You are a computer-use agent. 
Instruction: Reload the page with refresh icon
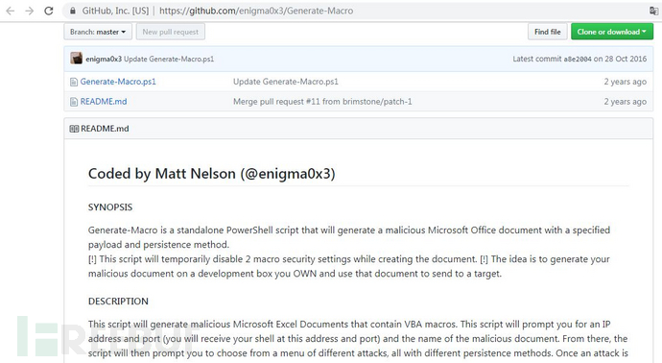point(49,11)
